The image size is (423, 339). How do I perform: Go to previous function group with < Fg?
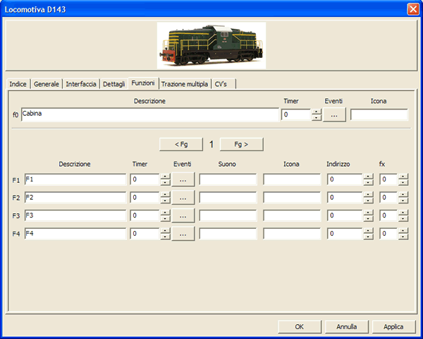[180, 144]
